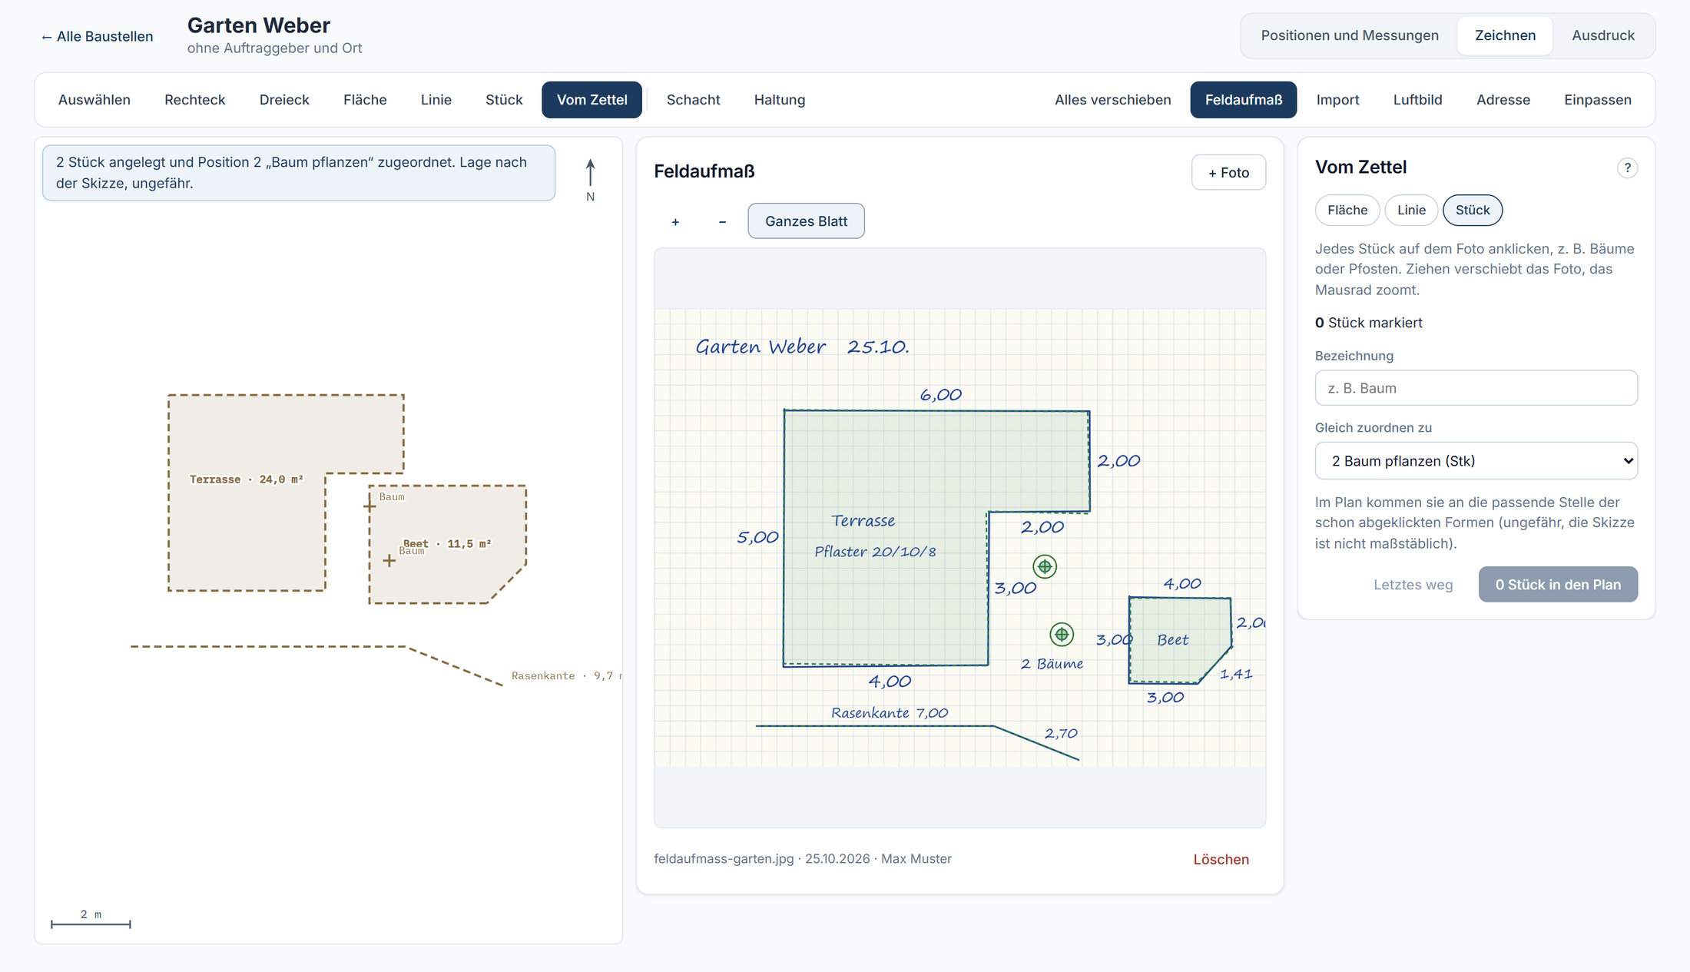Click Einpassen to fit view
1690x972 pixels.
pos(1598,100)
